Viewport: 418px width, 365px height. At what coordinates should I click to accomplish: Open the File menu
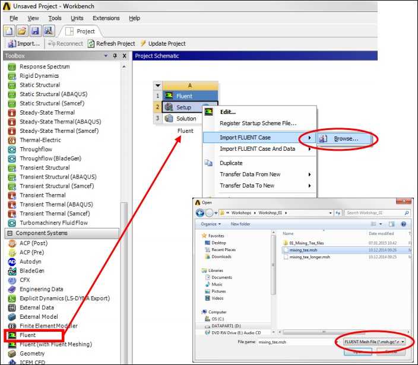[x=14, y=18]
